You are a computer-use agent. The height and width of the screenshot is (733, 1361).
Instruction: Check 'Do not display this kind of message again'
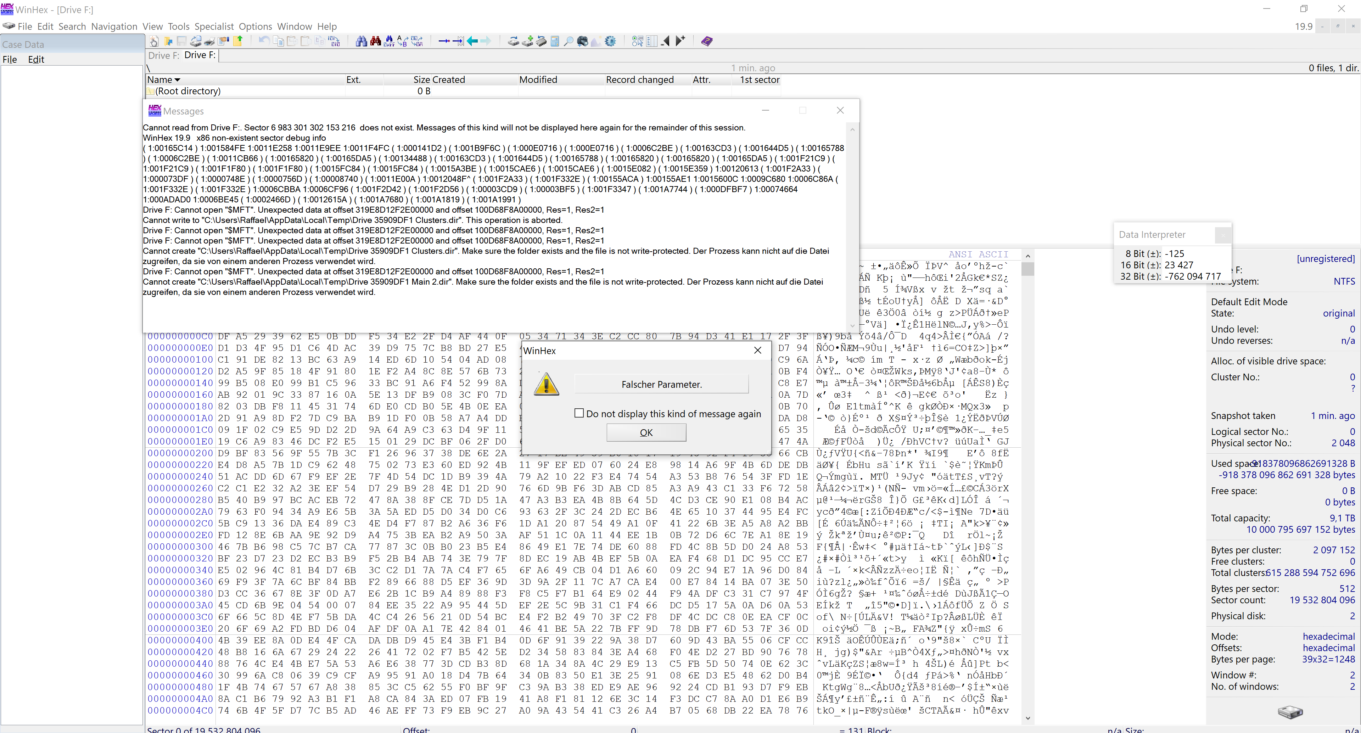579,413
